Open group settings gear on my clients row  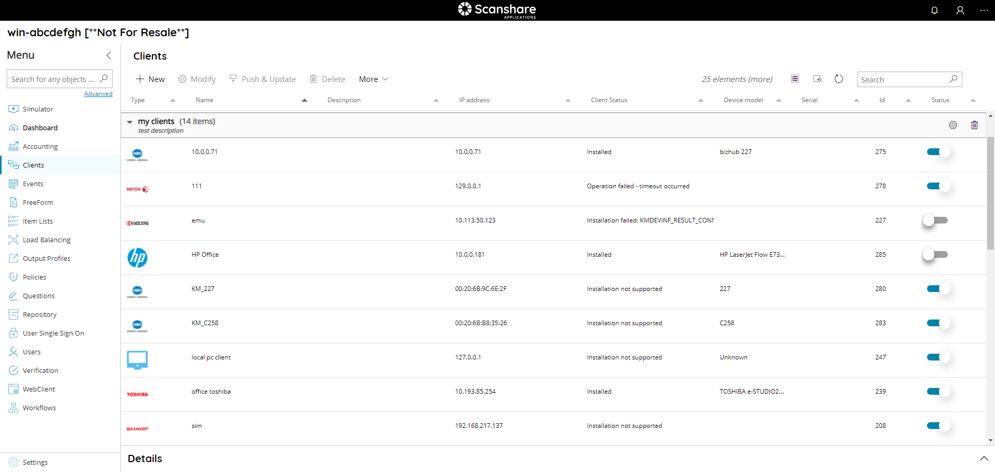(952, 124)
